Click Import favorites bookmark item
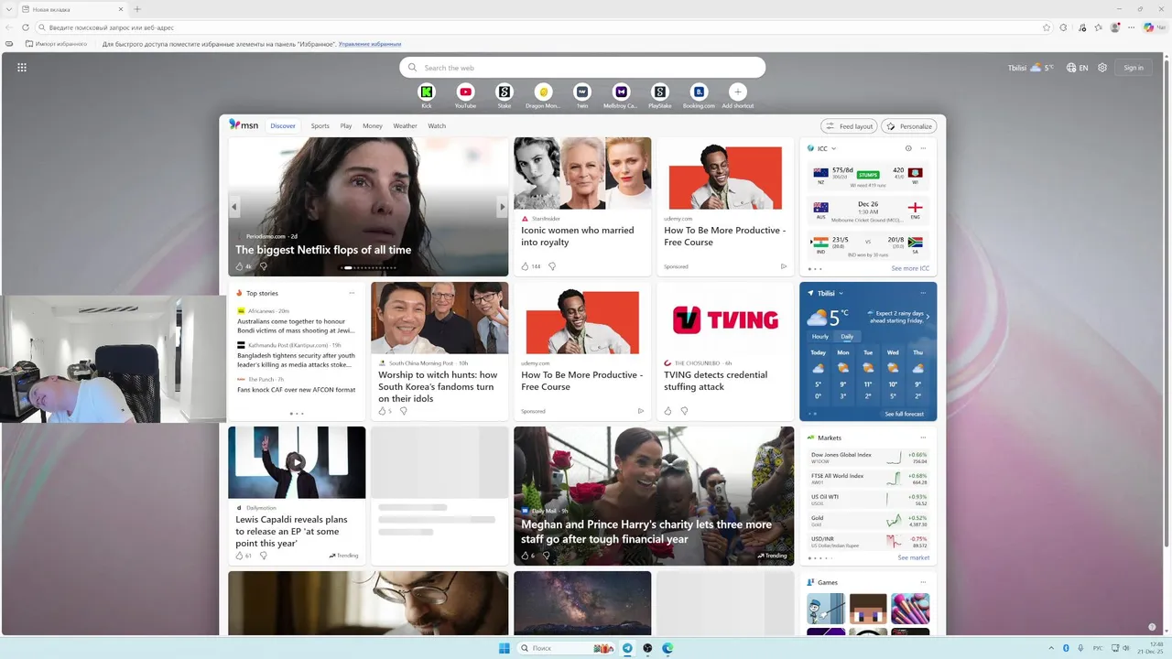Viewport: 1172px width, 659px height. (57, 44)
